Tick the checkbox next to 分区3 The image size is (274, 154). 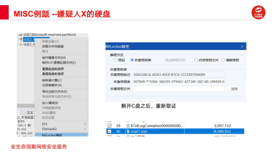(18, 45)
